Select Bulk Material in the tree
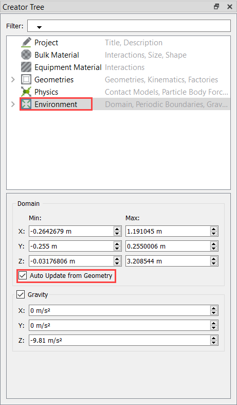 coord(57,55)
